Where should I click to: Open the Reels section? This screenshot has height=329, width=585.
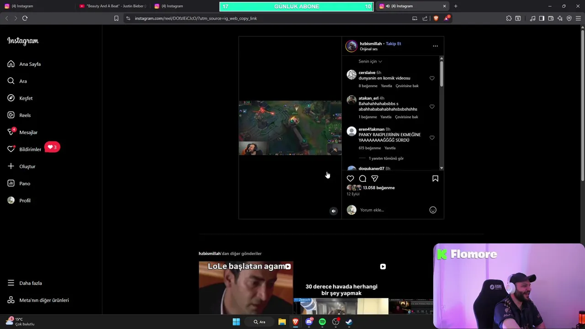(19, 115)
